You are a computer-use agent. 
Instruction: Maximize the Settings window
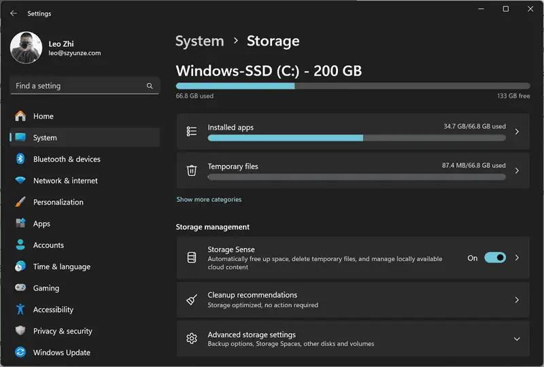pyautogui.click(x=506, y=9)
